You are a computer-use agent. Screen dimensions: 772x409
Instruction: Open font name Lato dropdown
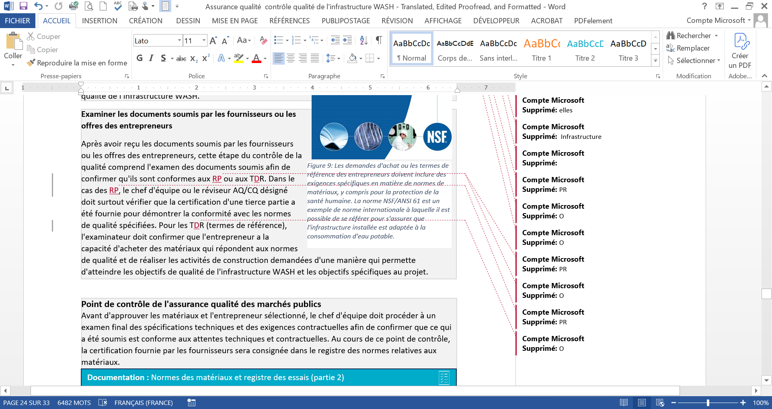pos(179,41)
